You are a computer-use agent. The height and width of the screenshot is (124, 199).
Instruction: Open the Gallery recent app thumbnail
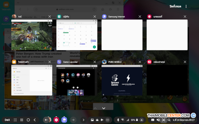(167, 35)
